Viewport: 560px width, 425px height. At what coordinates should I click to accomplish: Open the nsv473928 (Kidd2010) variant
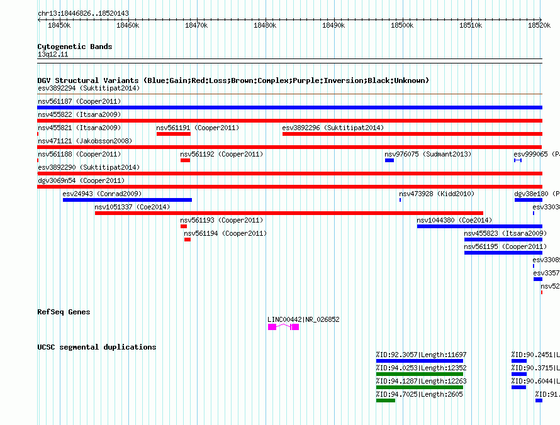click(x=437, y=194)
